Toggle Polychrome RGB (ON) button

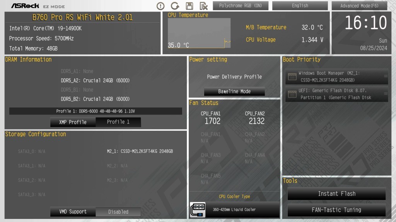241,5
